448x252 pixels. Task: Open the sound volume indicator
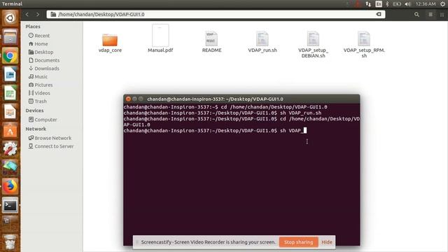[407, 4]
